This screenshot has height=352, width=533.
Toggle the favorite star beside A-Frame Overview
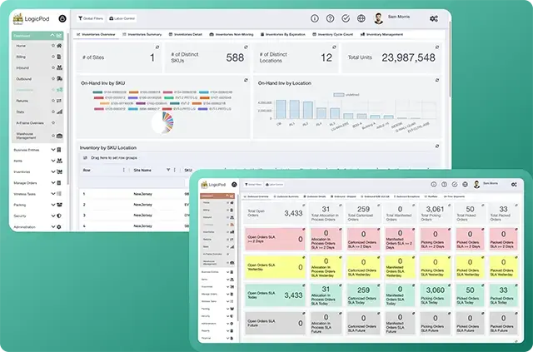point(53,122)
